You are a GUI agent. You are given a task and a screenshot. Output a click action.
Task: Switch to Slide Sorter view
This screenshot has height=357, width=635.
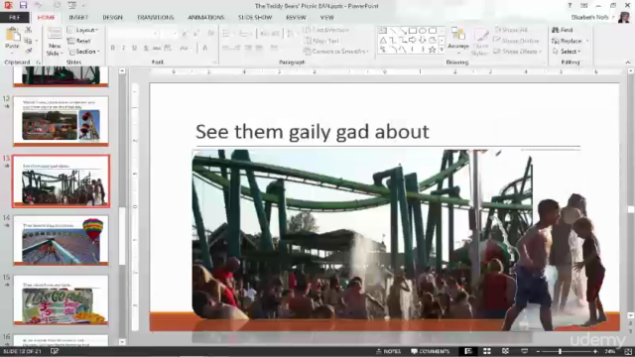click(487, 351)
